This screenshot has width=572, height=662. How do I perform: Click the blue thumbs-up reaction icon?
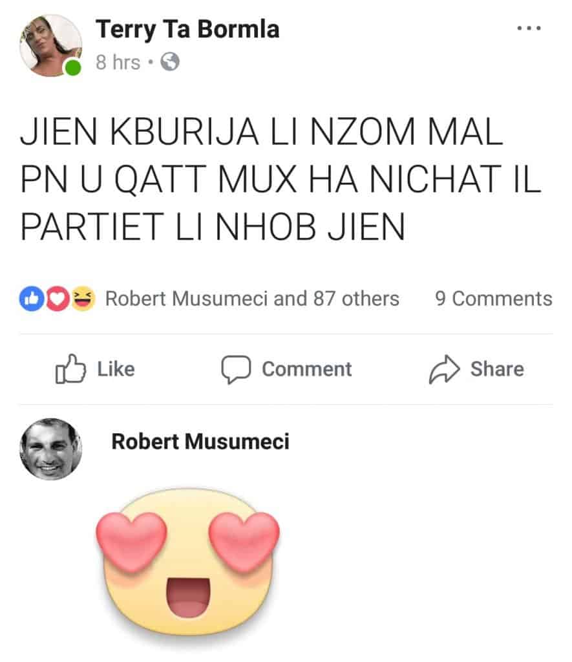point(32,299)
